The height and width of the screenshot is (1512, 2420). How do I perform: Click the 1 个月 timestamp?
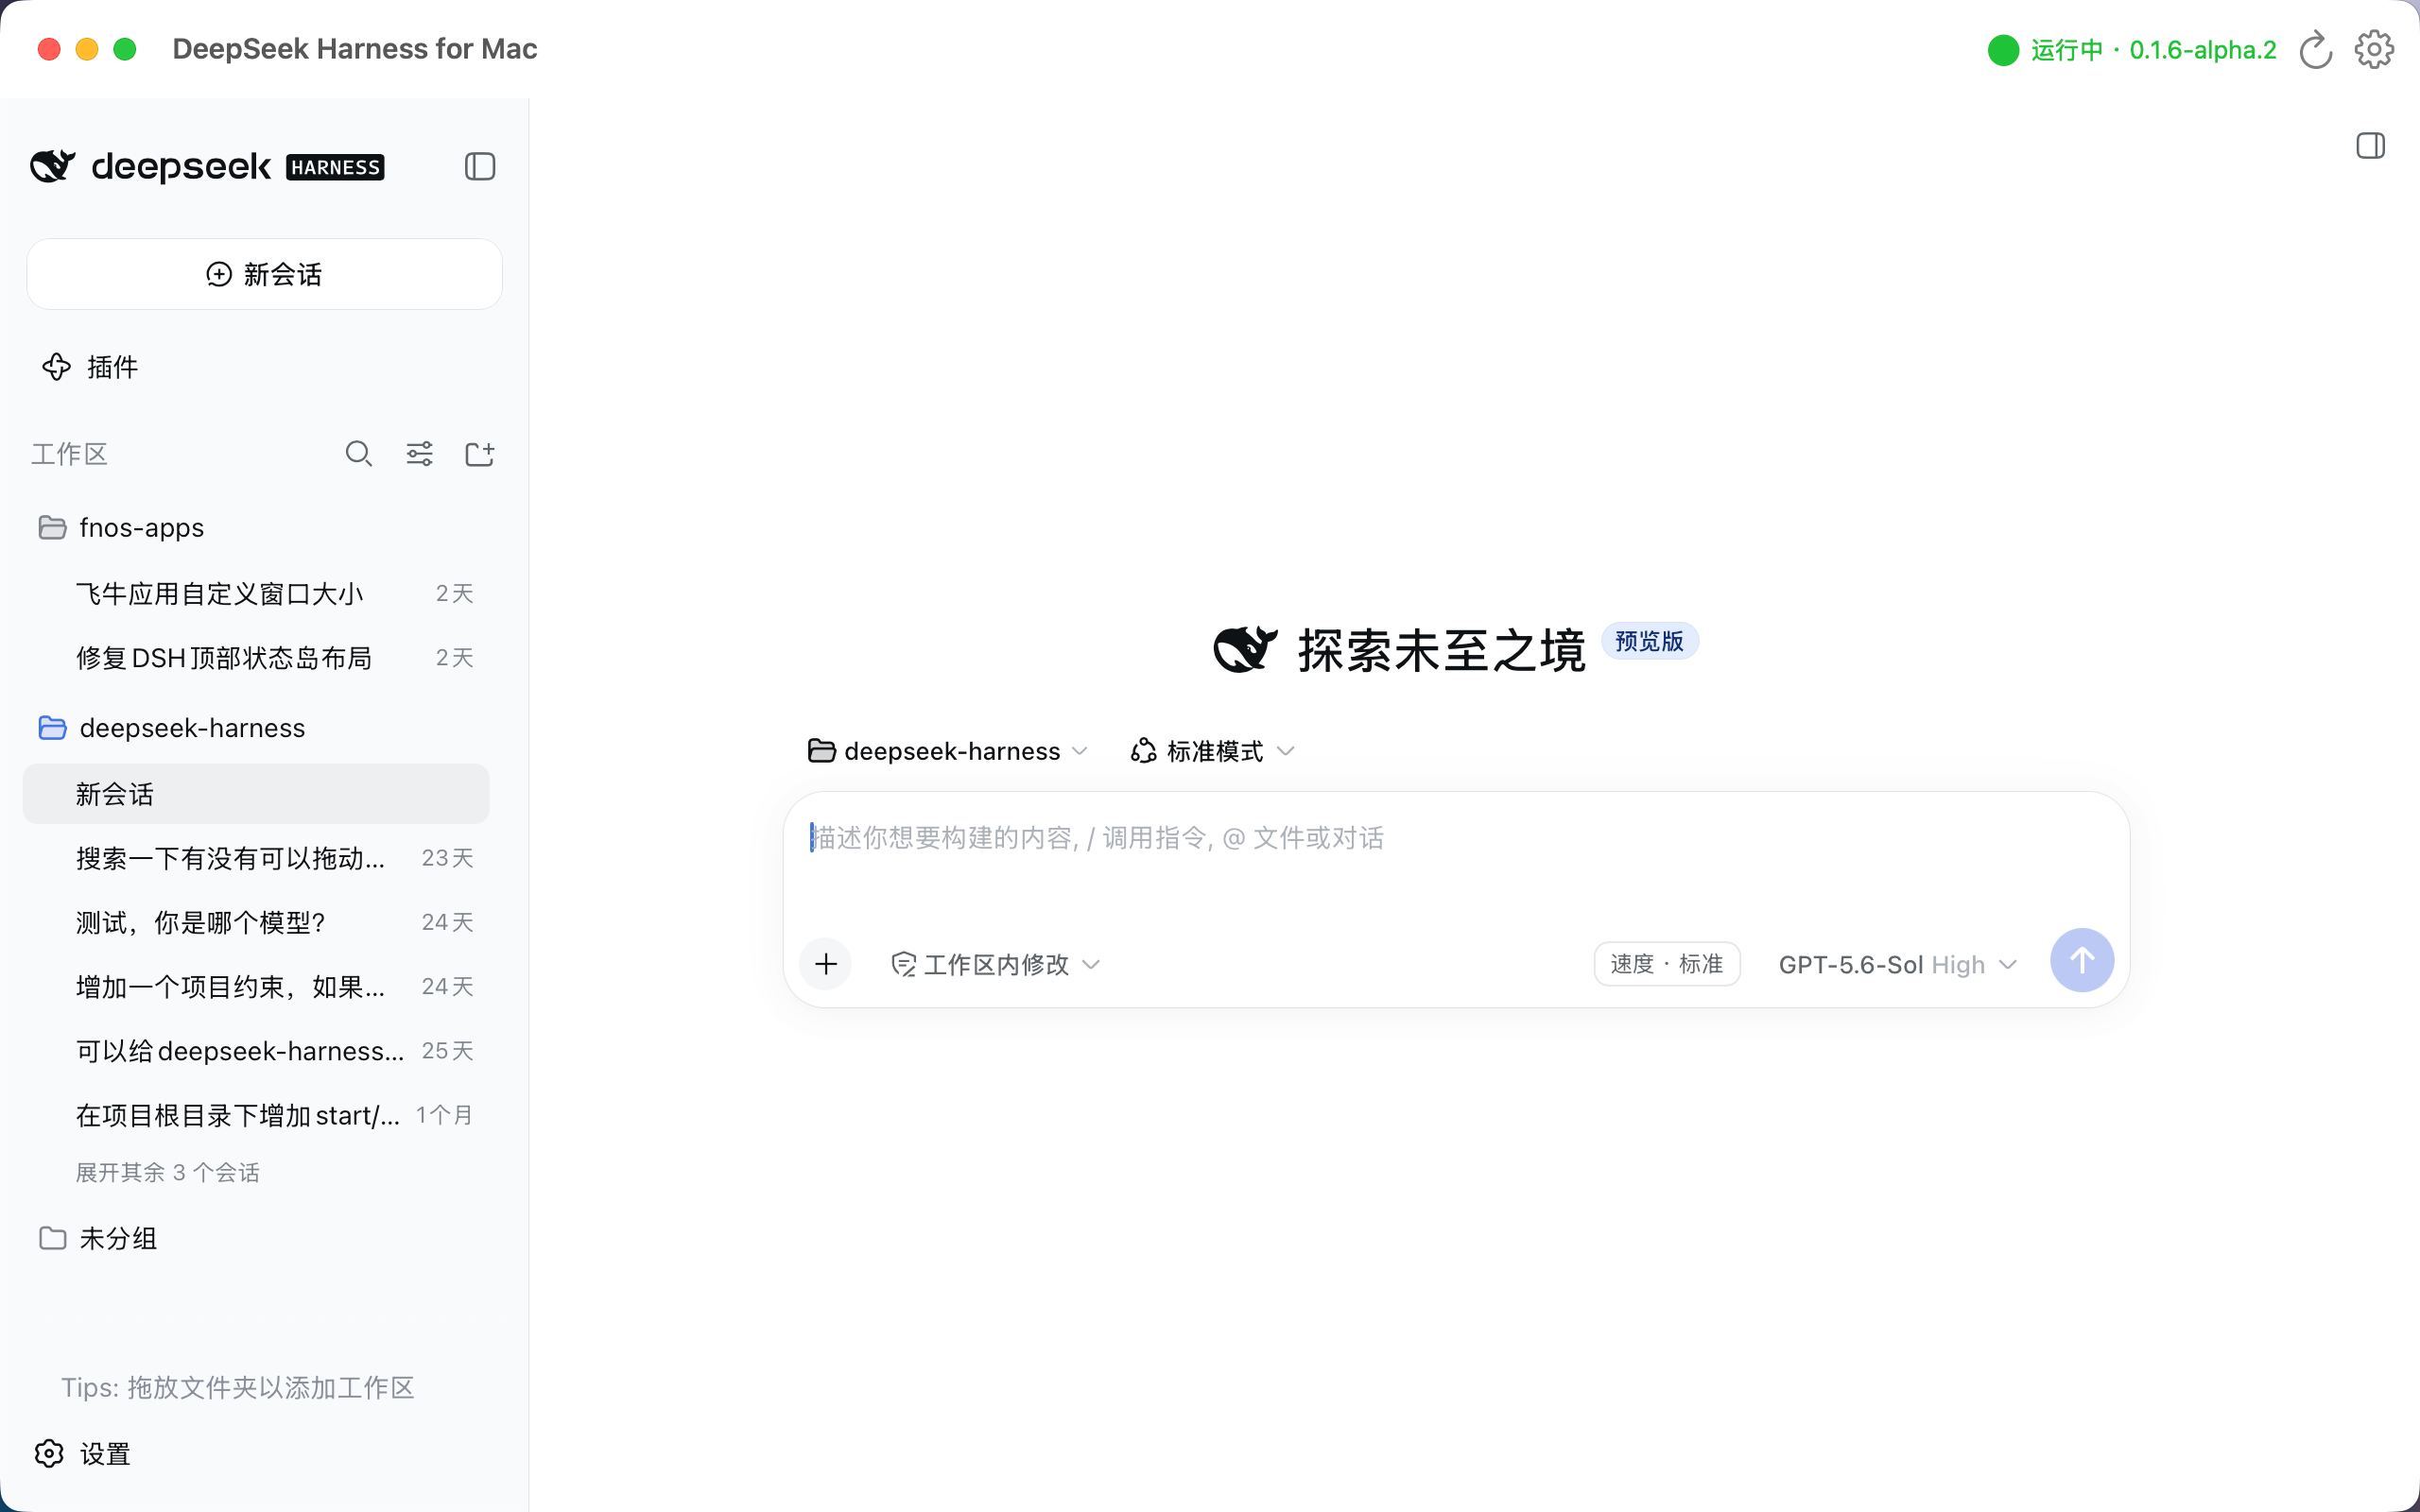coord(444,1115)
